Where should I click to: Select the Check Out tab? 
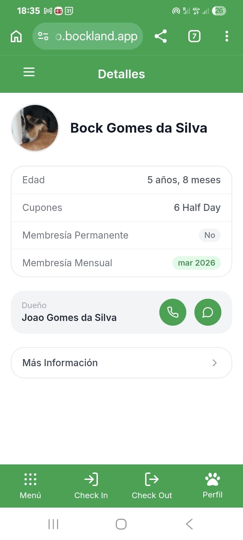coord(152,486)
